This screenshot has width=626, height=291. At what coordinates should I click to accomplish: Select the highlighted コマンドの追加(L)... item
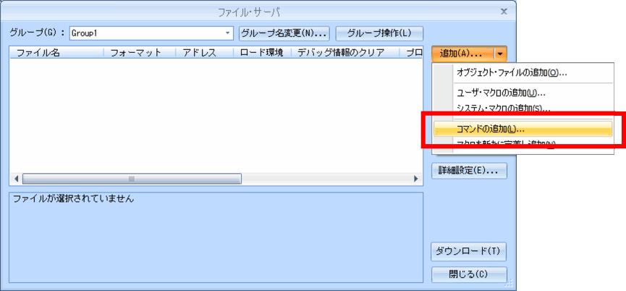click(491, 129)
